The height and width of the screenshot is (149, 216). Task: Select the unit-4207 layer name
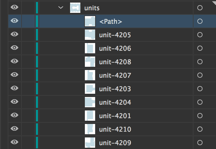[115, 75]
